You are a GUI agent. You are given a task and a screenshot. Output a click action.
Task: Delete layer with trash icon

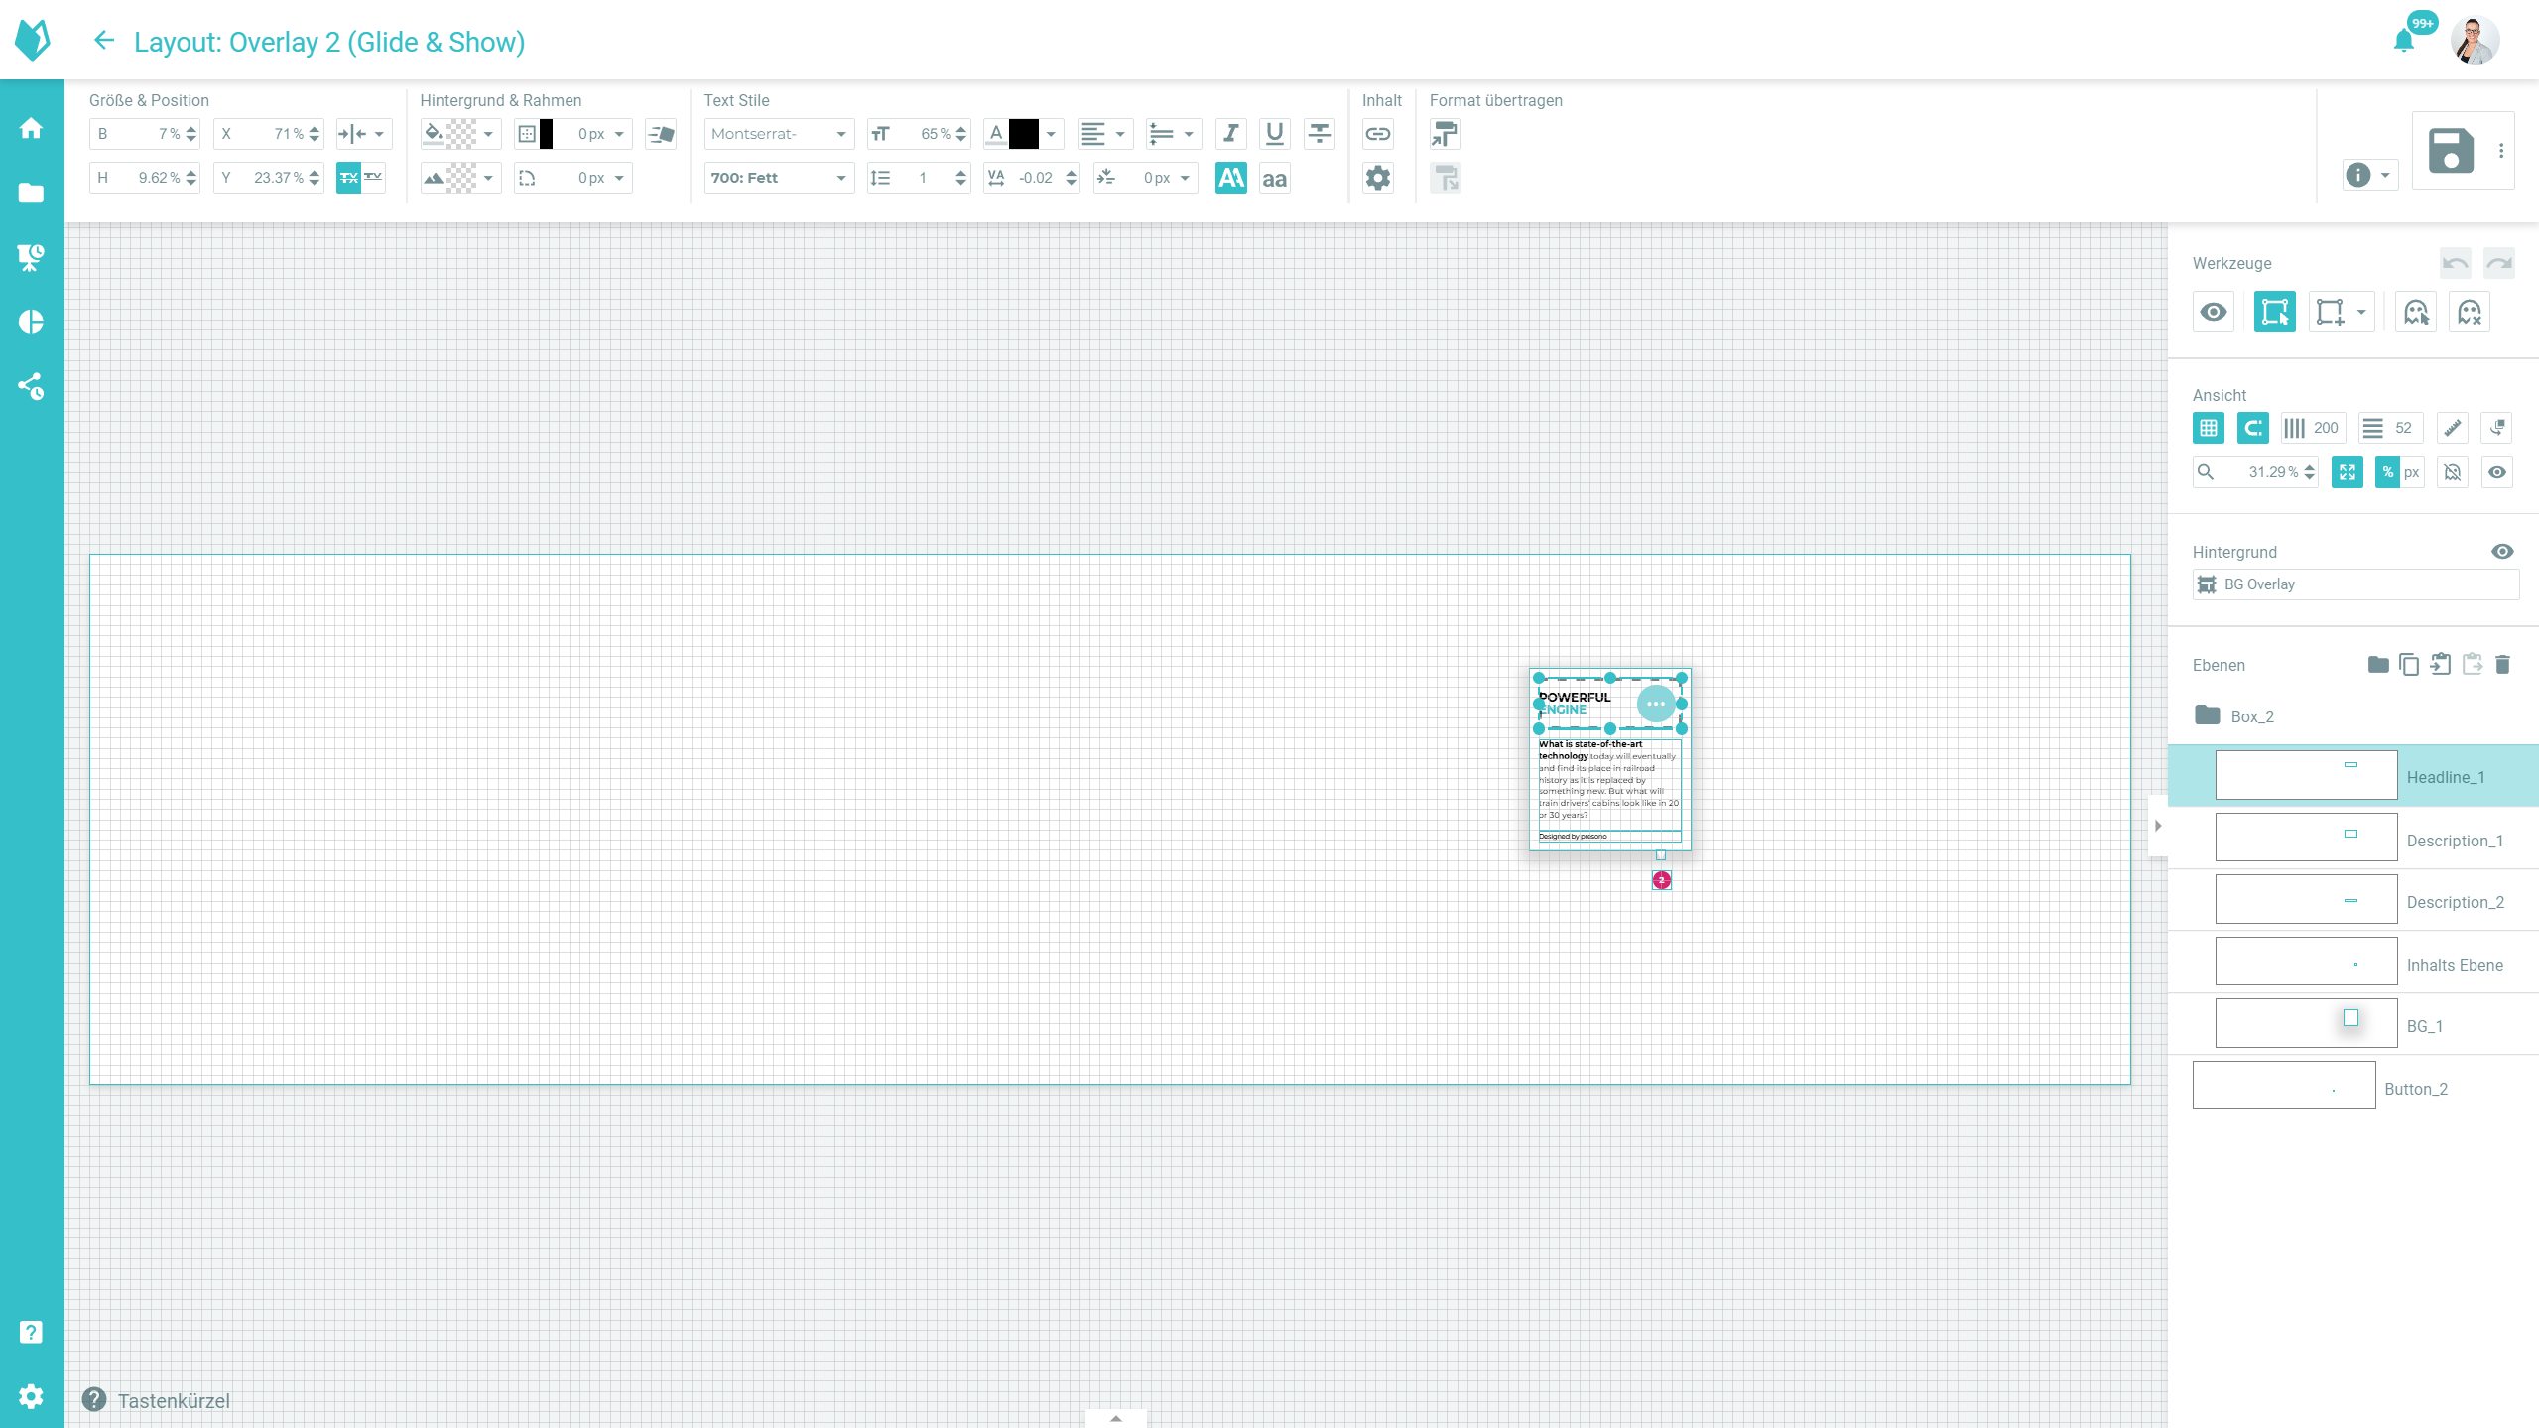2502,664
